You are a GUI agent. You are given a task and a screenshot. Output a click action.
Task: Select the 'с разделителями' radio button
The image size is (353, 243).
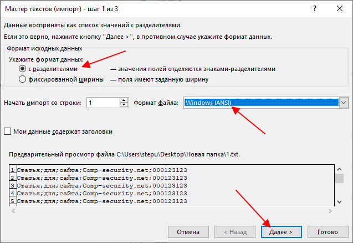pyautogui.click(x=22, y=69)
